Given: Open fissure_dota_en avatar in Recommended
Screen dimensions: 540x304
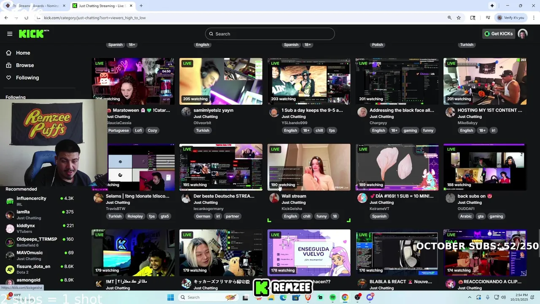Looking at the screenshot, I should [x=10, y=269].
